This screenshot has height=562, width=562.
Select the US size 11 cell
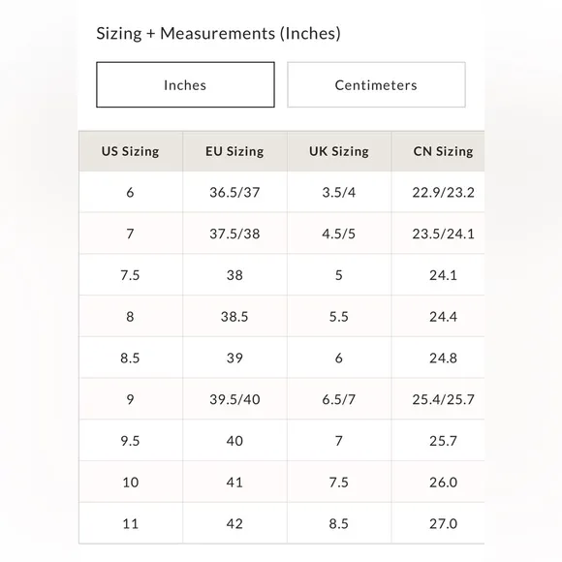click(x=131, y=523)
